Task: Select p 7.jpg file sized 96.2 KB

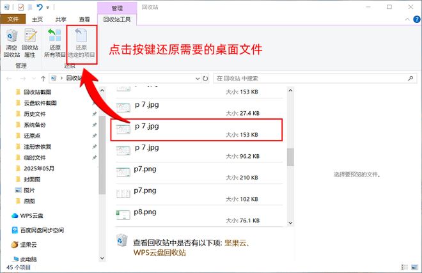Action: pos(199,152)
